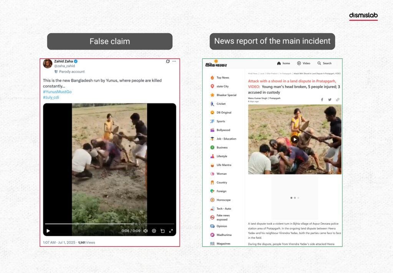Click the carousel dots below the article image

(295, 198)
